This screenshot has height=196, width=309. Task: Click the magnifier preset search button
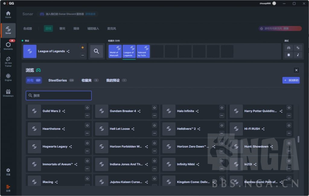(96, 51)
